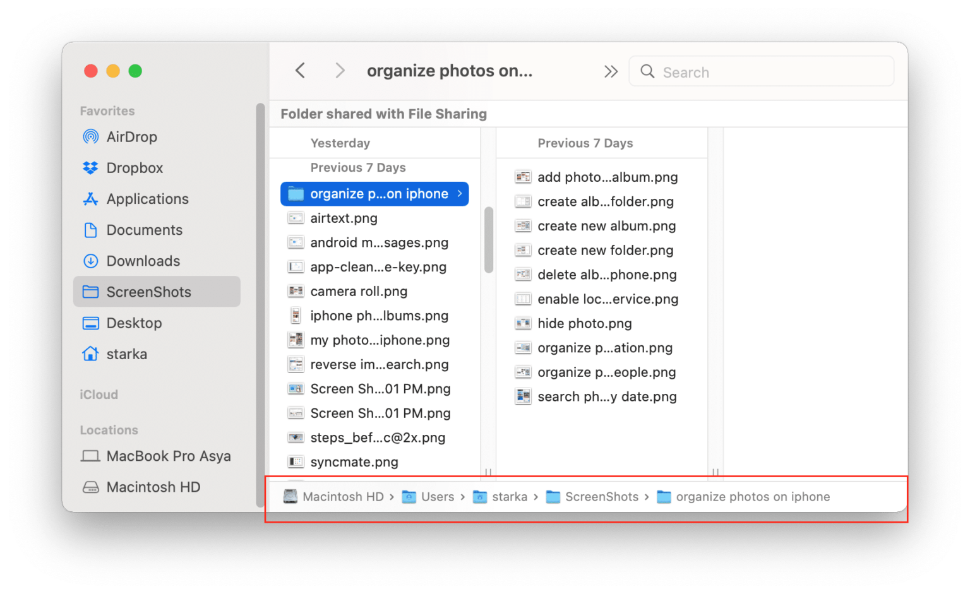This screenshot has height=594, width=970.
Task: Open the starka home folder
Action: tap(128, 354)
